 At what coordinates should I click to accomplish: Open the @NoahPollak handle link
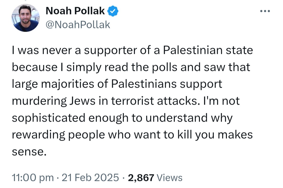78,25
